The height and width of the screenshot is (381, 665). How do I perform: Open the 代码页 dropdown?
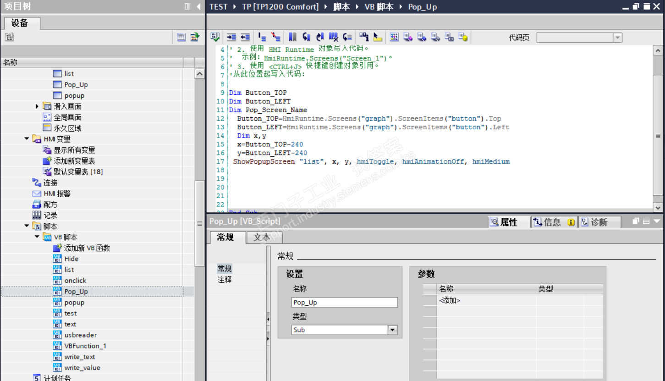point(617,38)
